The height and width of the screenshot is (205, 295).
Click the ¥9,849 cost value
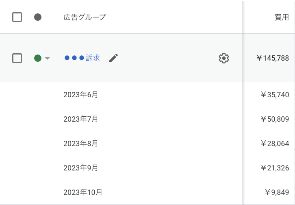tap(277, 192)
